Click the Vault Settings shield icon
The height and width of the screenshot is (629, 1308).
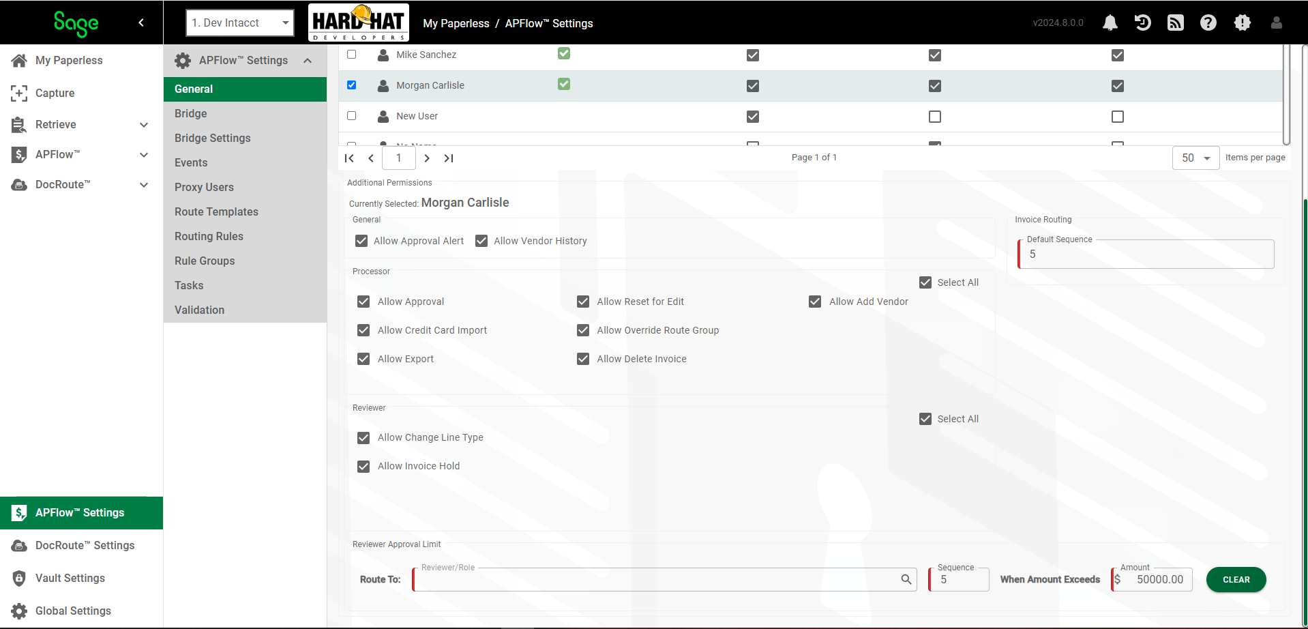click(19, 578)
